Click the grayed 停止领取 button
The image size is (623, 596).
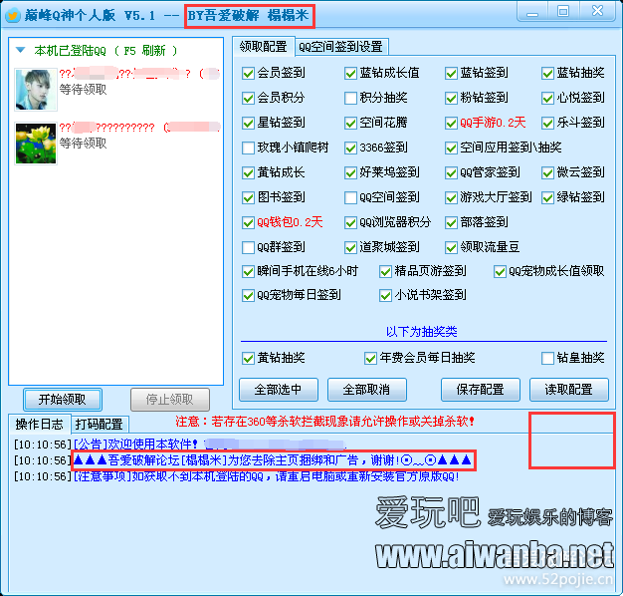point(170,400)
